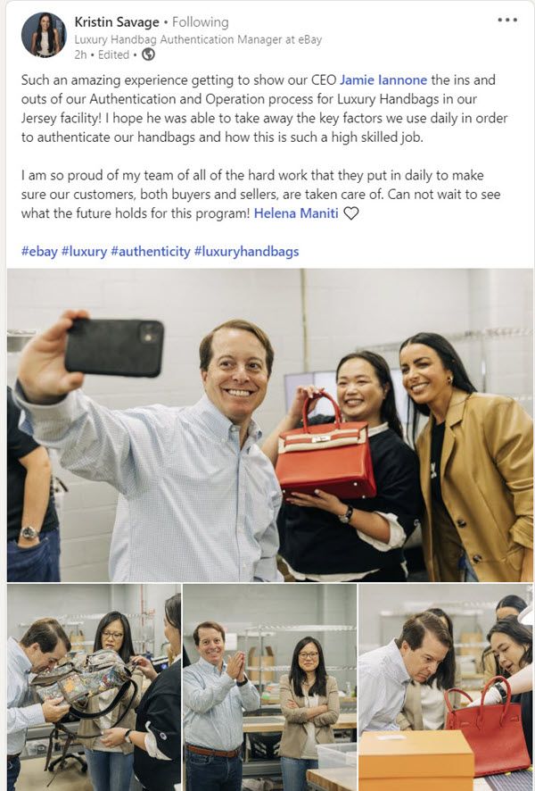
Task: Open the photo with the orange box
Action: [446, 687]
